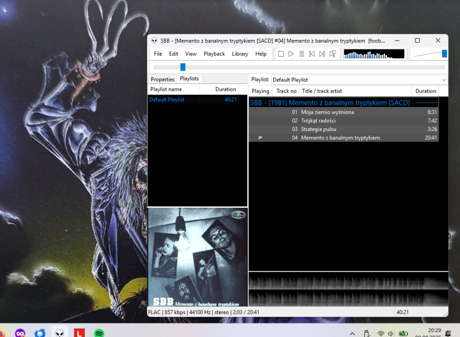Open the system volume tray icon
Viewport: 460px width, 337px height.
pos(391,333)
